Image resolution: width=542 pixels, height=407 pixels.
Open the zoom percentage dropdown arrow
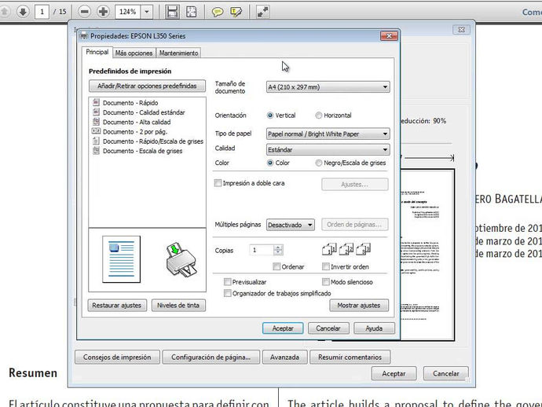[147, 12]
